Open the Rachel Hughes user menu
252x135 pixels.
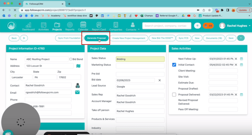[235, 26]
